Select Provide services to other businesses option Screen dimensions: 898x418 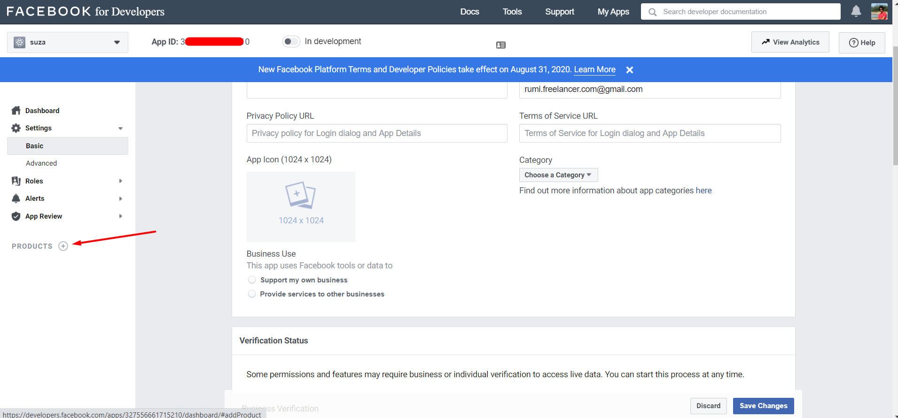click(252, 294)
